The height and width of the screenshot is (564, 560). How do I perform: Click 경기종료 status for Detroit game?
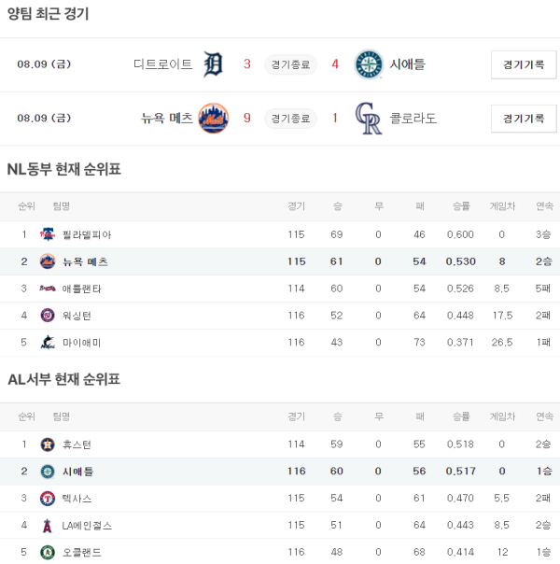pyautogui.click(x=290, y=64)
